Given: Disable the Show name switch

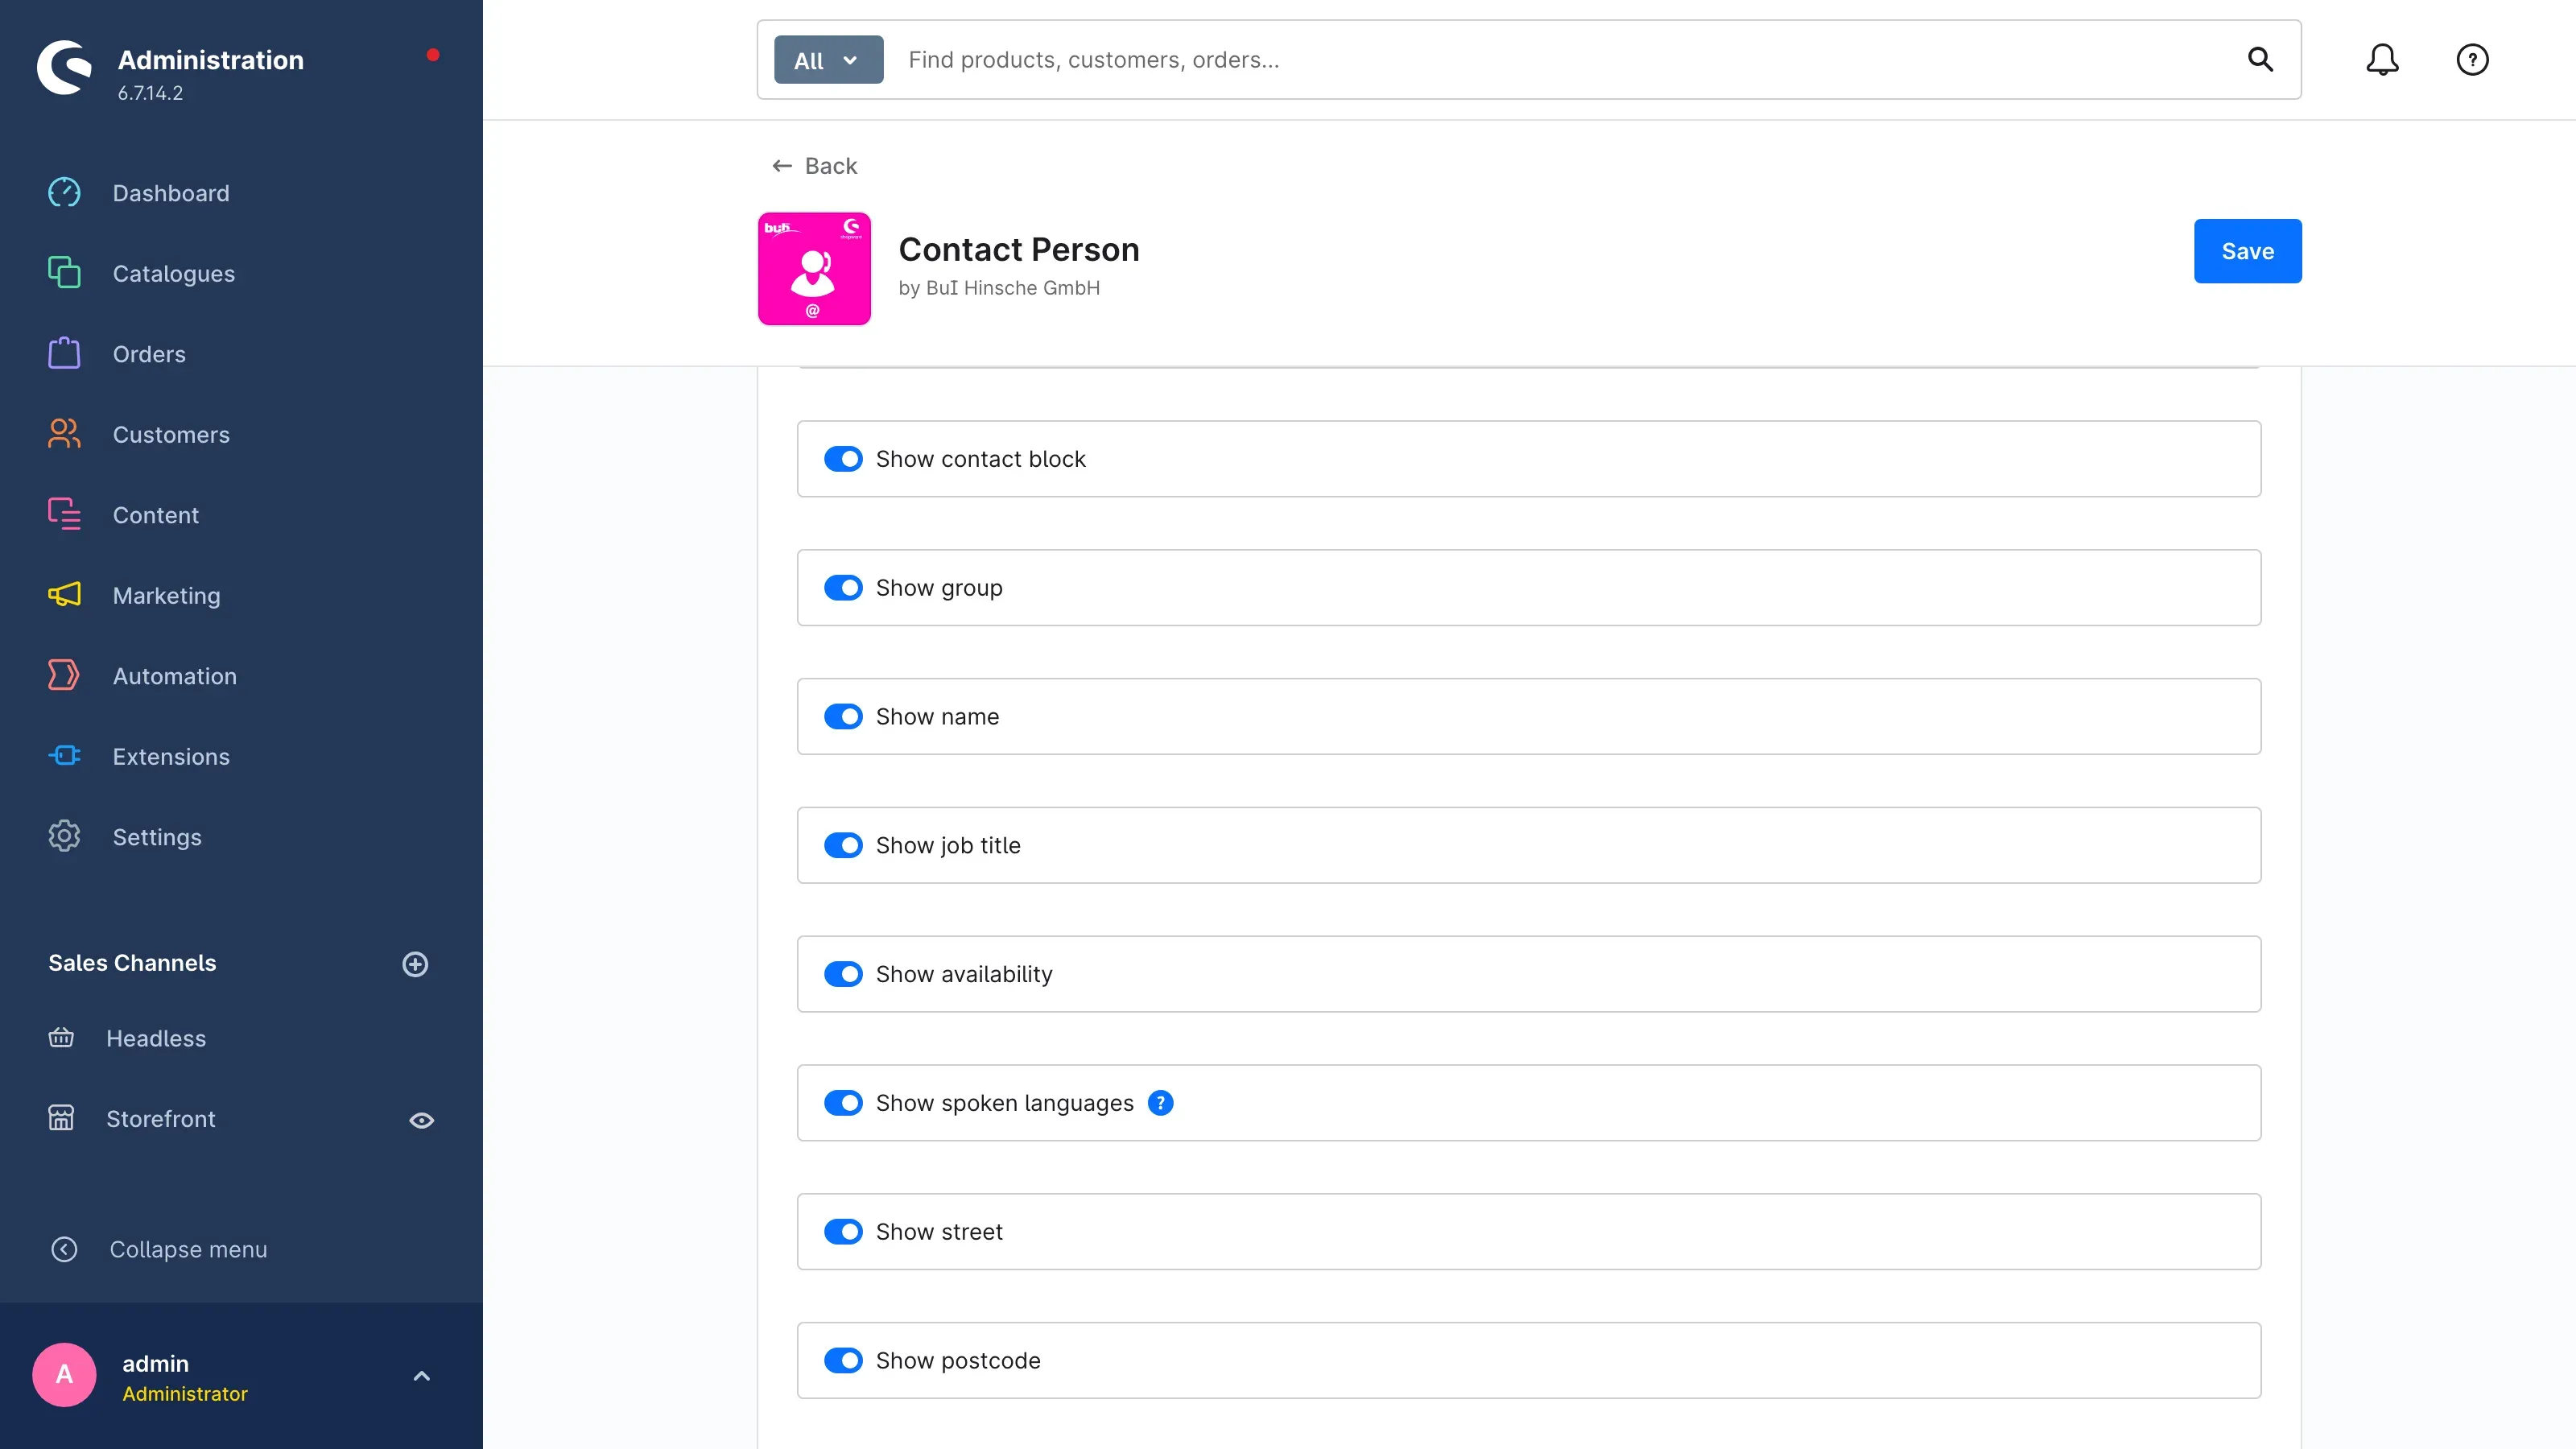Looking at the screenshot, I should pyautogui.click(x=843, y=717).
